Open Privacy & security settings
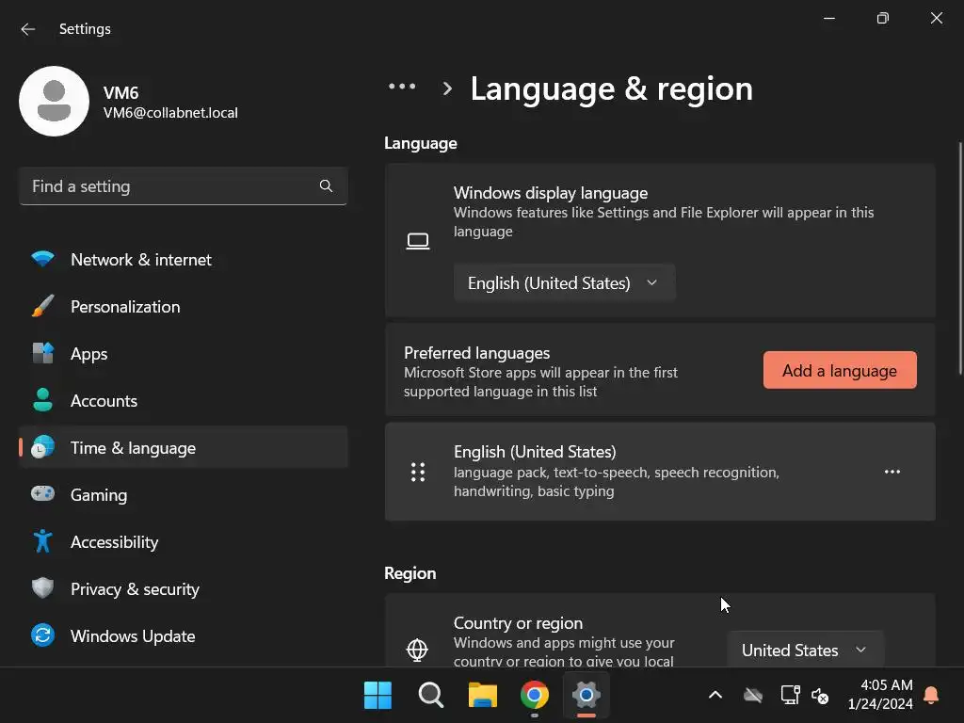Viewport: 964px width, 723px height. [x=184, y=589]
